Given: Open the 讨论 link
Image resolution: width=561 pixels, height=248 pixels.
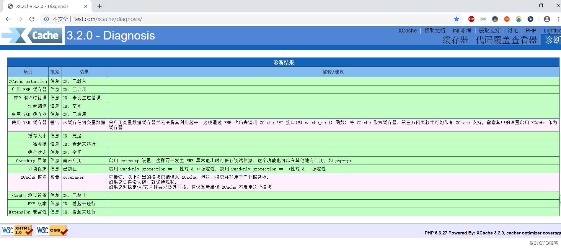Looking at the screenshot, I should coord(513,31).
